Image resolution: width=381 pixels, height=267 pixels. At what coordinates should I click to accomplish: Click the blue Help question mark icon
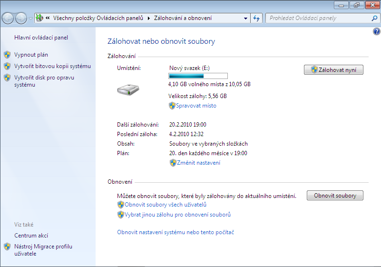pos(377,31)
